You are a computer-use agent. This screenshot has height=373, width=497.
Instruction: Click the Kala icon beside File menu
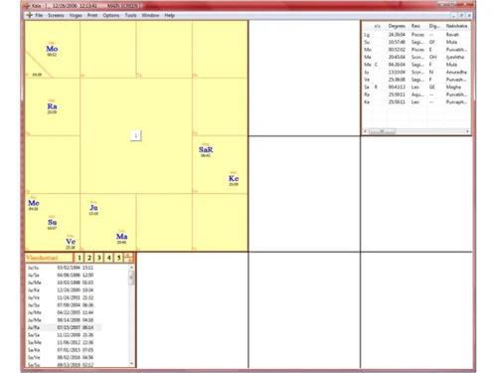(30, 15)
